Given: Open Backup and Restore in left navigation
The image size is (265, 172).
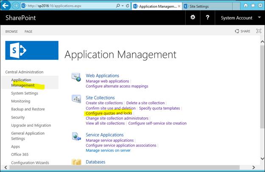Looking at the screenshot, I should [28, 109].
